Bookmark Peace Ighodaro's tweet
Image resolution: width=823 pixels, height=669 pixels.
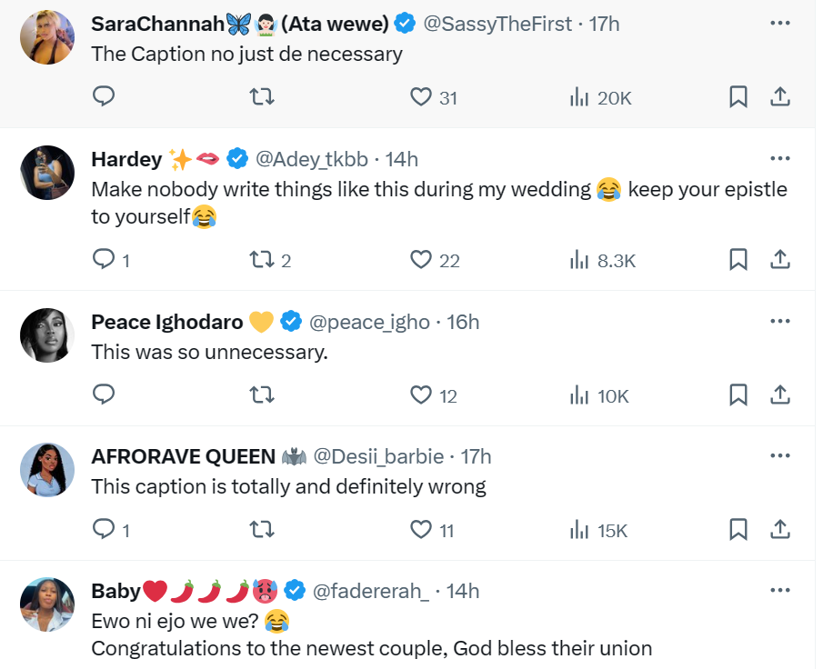click(738, 394)
